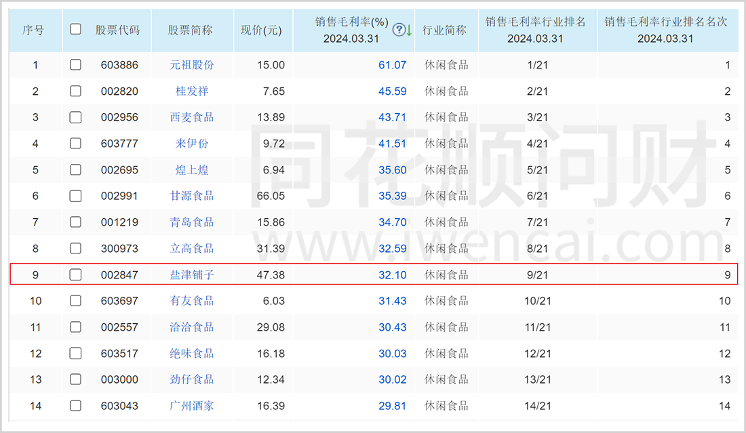Click gross margin value 30.02
The image size is (746, 433).
pyautogui.click(x=393, y=379)
